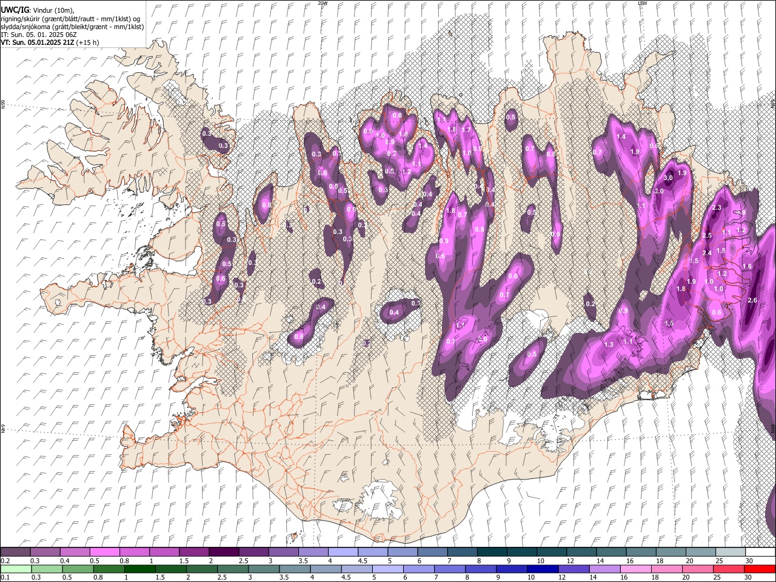Click the bright red rain swatch above 30
The image size is (776, 582).
759,569
